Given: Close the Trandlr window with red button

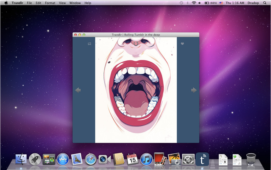Looking at the screenshot, I should (76, 35).
